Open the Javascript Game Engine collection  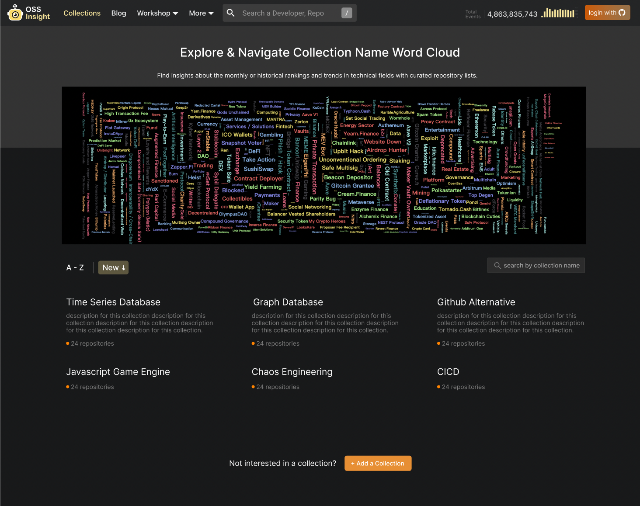pos(118,372)
